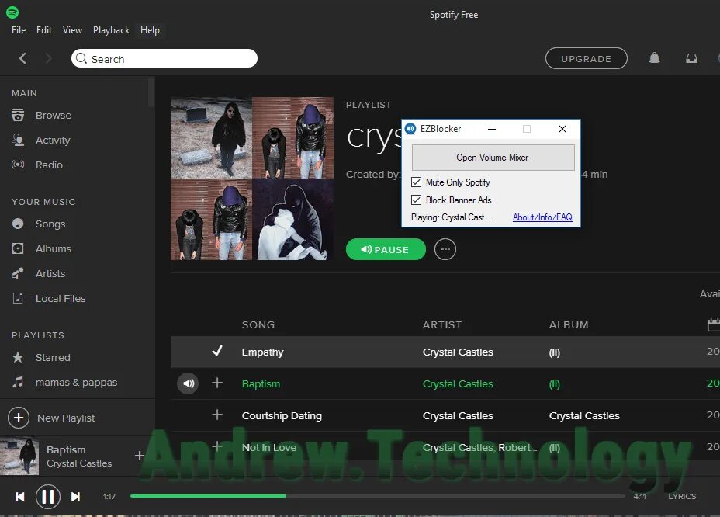Image resolution: width=720 pixels, height=517 pixels.
Task: Click the LYRICS button
Action: 682,496
